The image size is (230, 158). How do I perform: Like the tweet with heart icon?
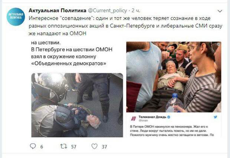94,146
